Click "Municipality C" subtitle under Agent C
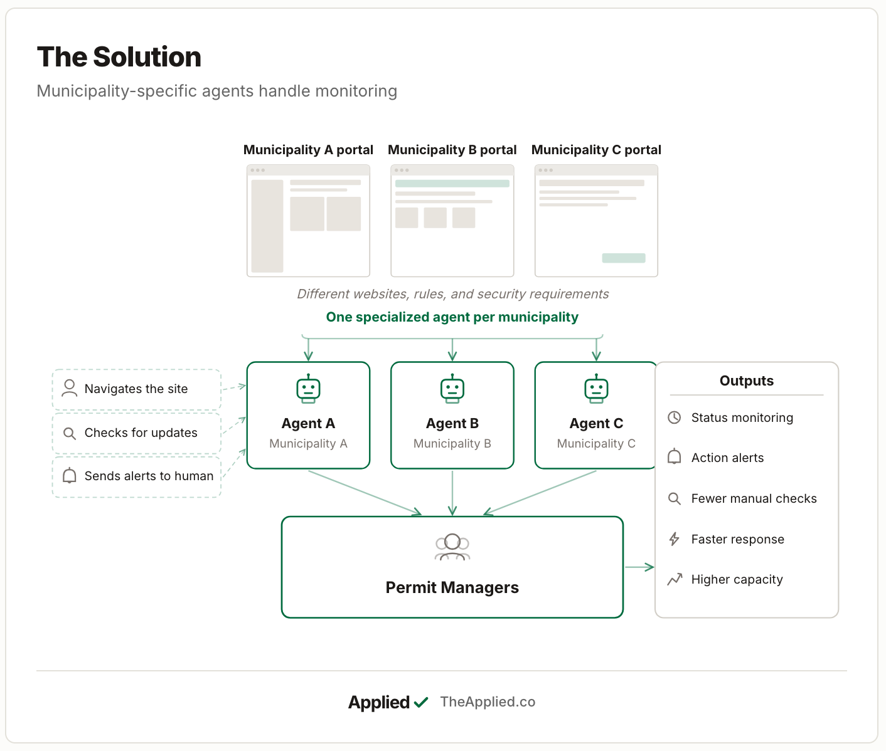Screen dimensions: 886x751 [596, 444]
